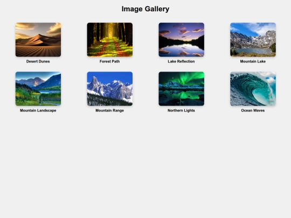Open the Forest Path thumbnail image
Viewport: 291px width, 218px height.
[x=110, y=40]
